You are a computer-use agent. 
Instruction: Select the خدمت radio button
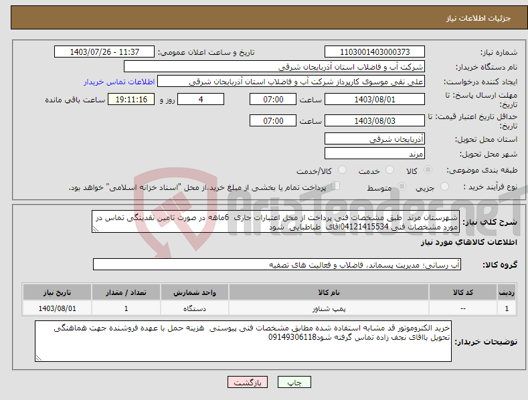pyautogui.click(x=389, y=170)
